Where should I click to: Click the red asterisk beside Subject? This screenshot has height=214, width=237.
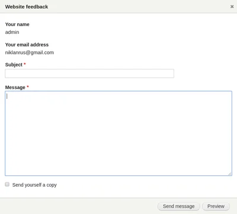[x=25, y=64]
